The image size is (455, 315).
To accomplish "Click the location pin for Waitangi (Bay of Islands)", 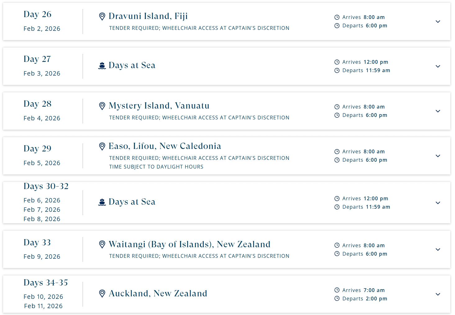I will click(102, 244).
